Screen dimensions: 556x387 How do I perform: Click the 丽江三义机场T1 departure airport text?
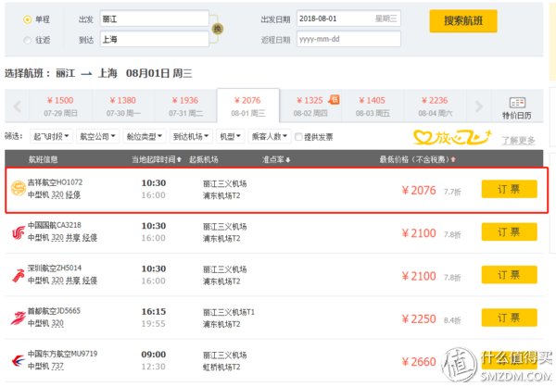[x=229, y=312]
